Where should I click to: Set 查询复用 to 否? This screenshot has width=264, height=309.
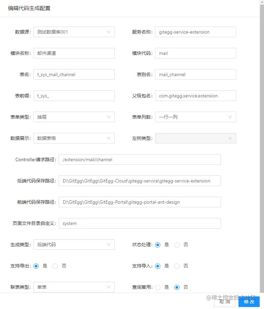[177, 287]
